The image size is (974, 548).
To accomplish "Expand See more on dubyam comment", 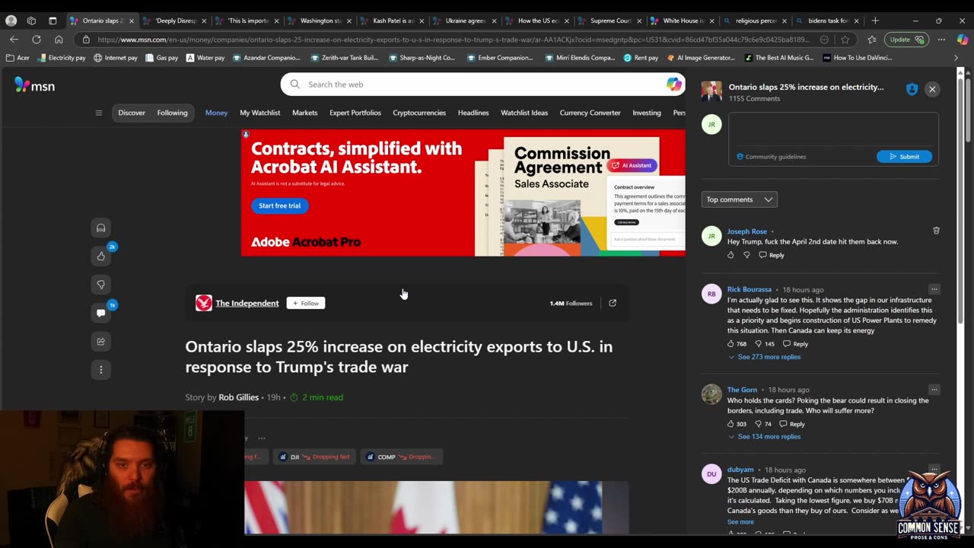I will point(740,522).
